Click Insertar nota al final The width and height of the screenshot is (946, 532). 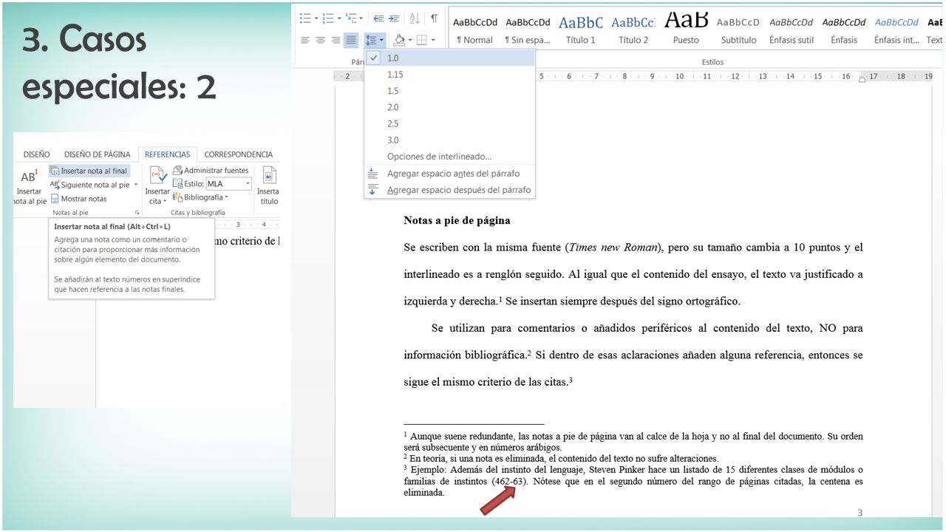(x=89, y=171)
